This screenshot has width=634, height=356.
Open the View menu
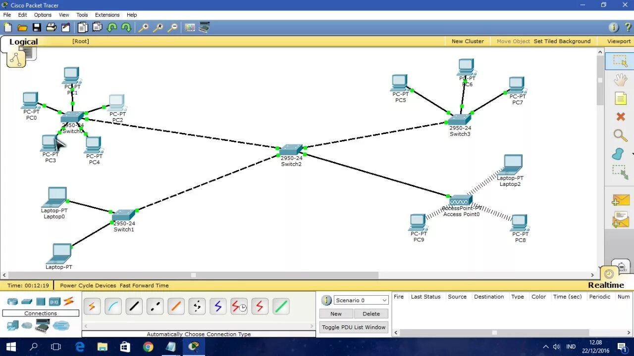click(64, 15)
